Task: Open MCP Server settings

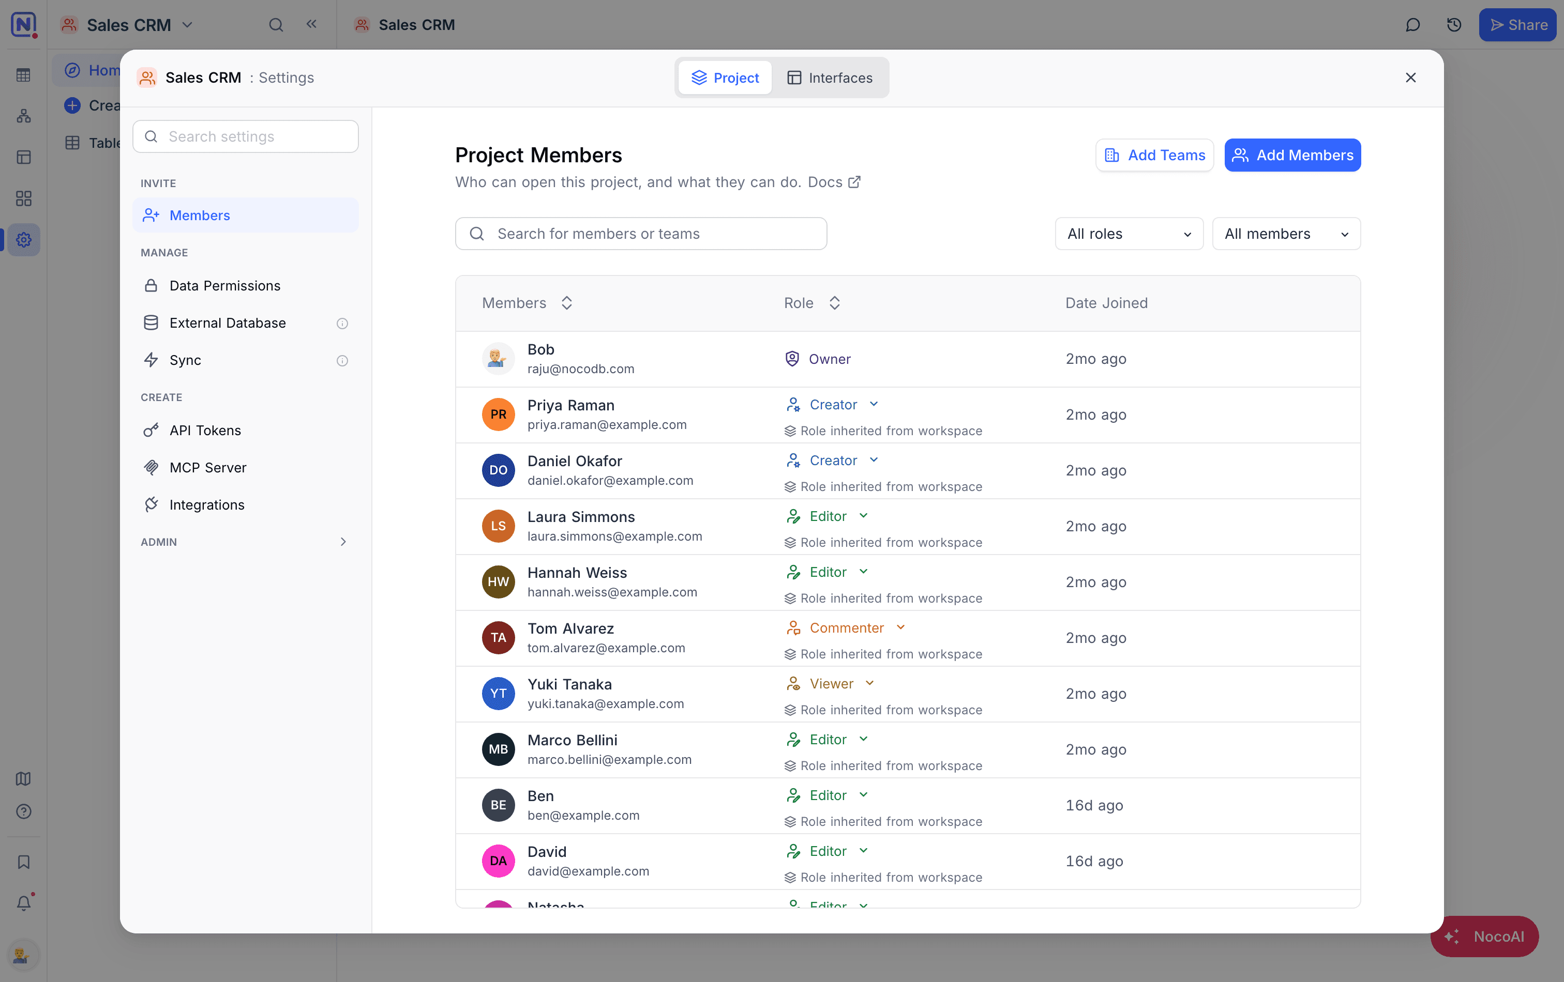Action: tap(246, 467)
